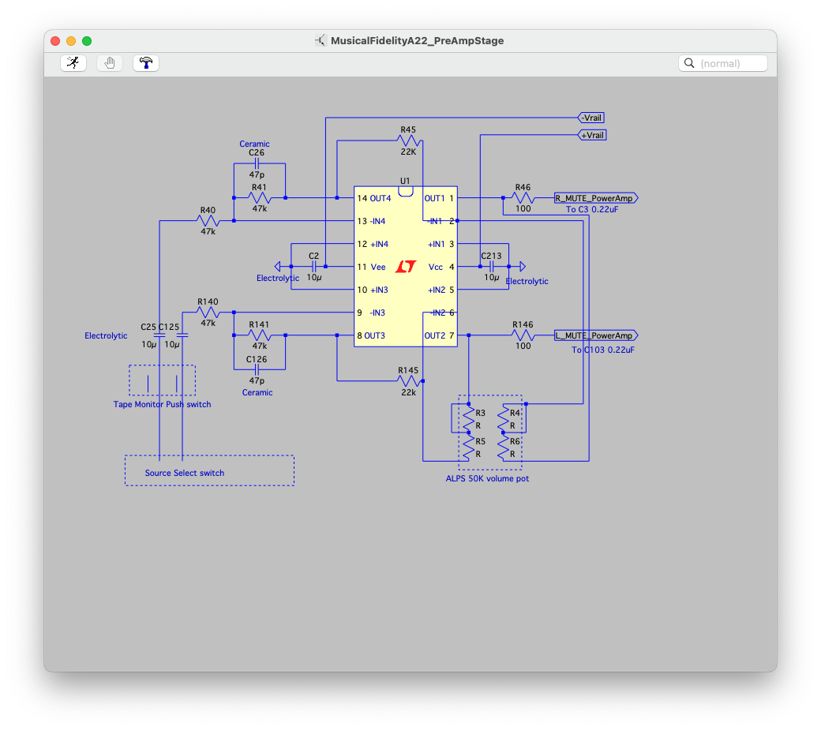Click the schematic document icon in title
Image resolution: width=821 pixels, height=730 pixels.
320,40
